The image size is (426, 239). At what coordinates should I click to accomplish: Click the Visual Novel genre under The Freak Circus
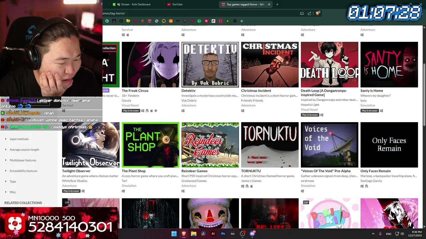[x=130, y=106]
